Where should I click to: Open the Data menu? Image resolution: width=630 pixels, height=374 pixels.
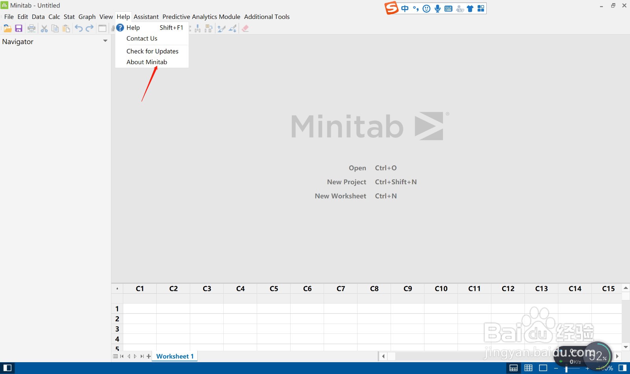coord(38,17)
